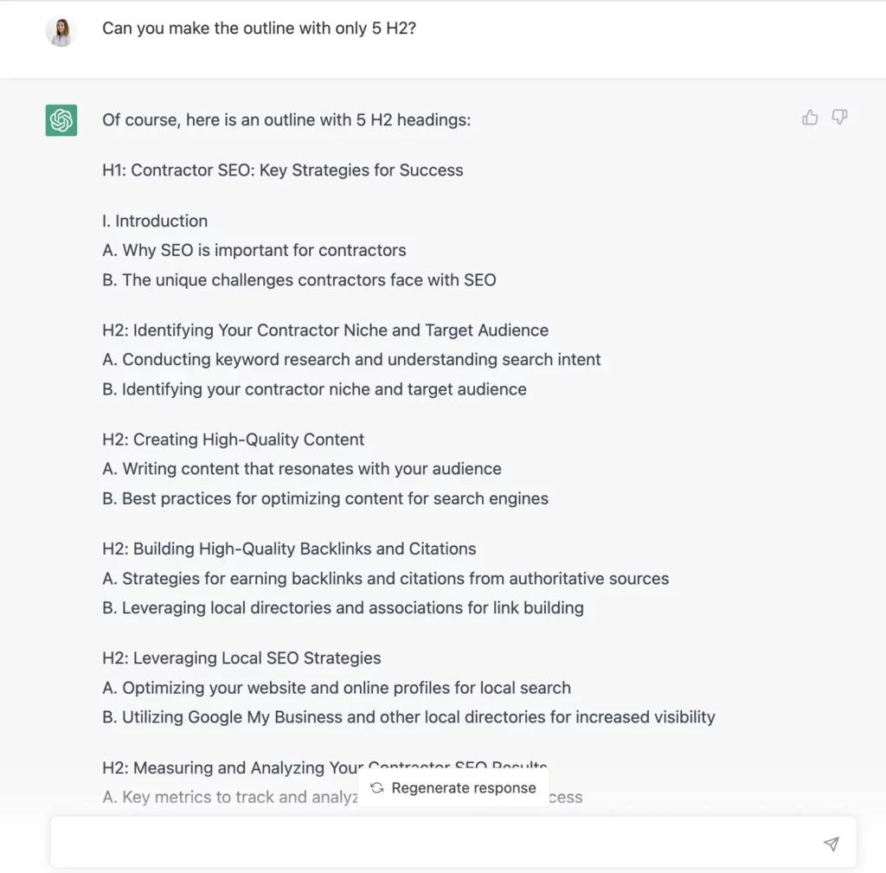Click the user profile photo avatar

coord(61,32)
